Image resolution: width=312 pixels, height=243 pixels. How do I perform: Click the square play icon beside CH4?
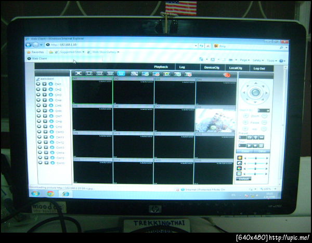pyautogui.click(x=45, y=100)
